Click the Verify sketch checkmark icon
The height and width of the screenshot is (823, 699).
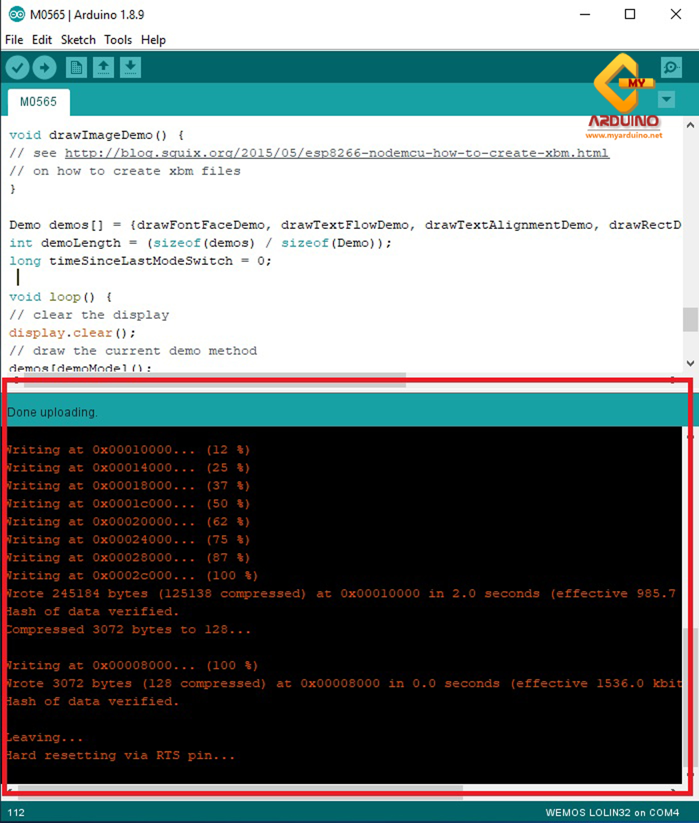click(17, 68)
